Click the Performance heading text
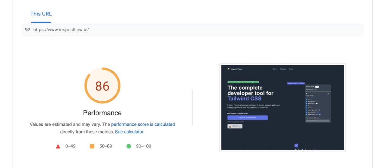This screenshot has width=380, height=168. [x=102, y=113]
